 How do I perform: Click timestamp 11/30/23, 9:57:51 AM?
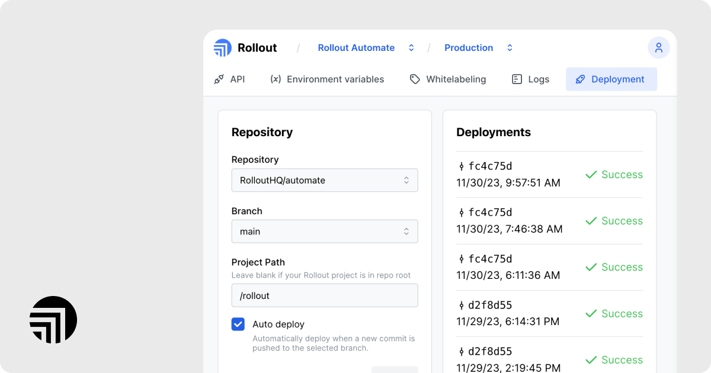508,183
